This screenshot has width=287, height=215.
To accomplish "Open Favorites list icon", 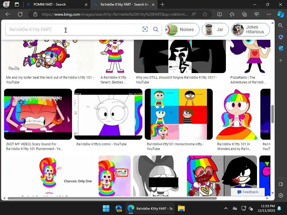I will [232, 14].
